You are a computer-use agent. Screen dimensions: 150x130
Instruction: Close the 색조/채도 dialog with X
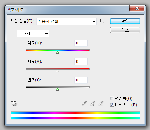tap(137, 8)
